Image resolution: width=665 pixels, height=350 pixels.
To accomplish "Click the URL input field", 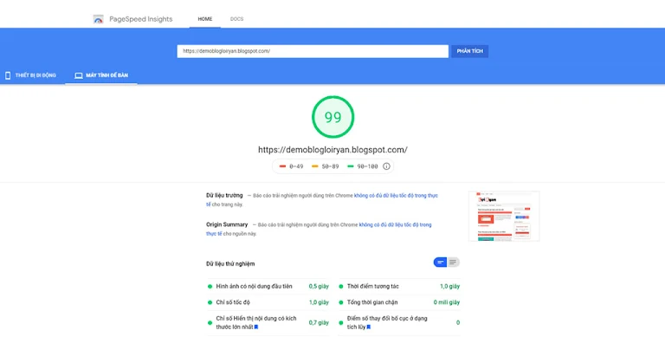I will click(x=313, y=51).
